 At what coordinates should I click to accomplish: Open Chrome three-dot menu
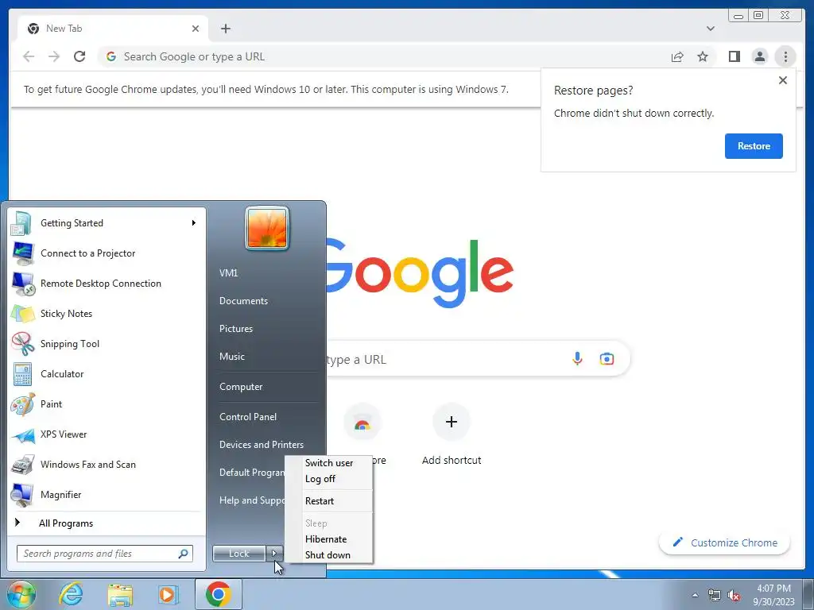click(785, 56)
